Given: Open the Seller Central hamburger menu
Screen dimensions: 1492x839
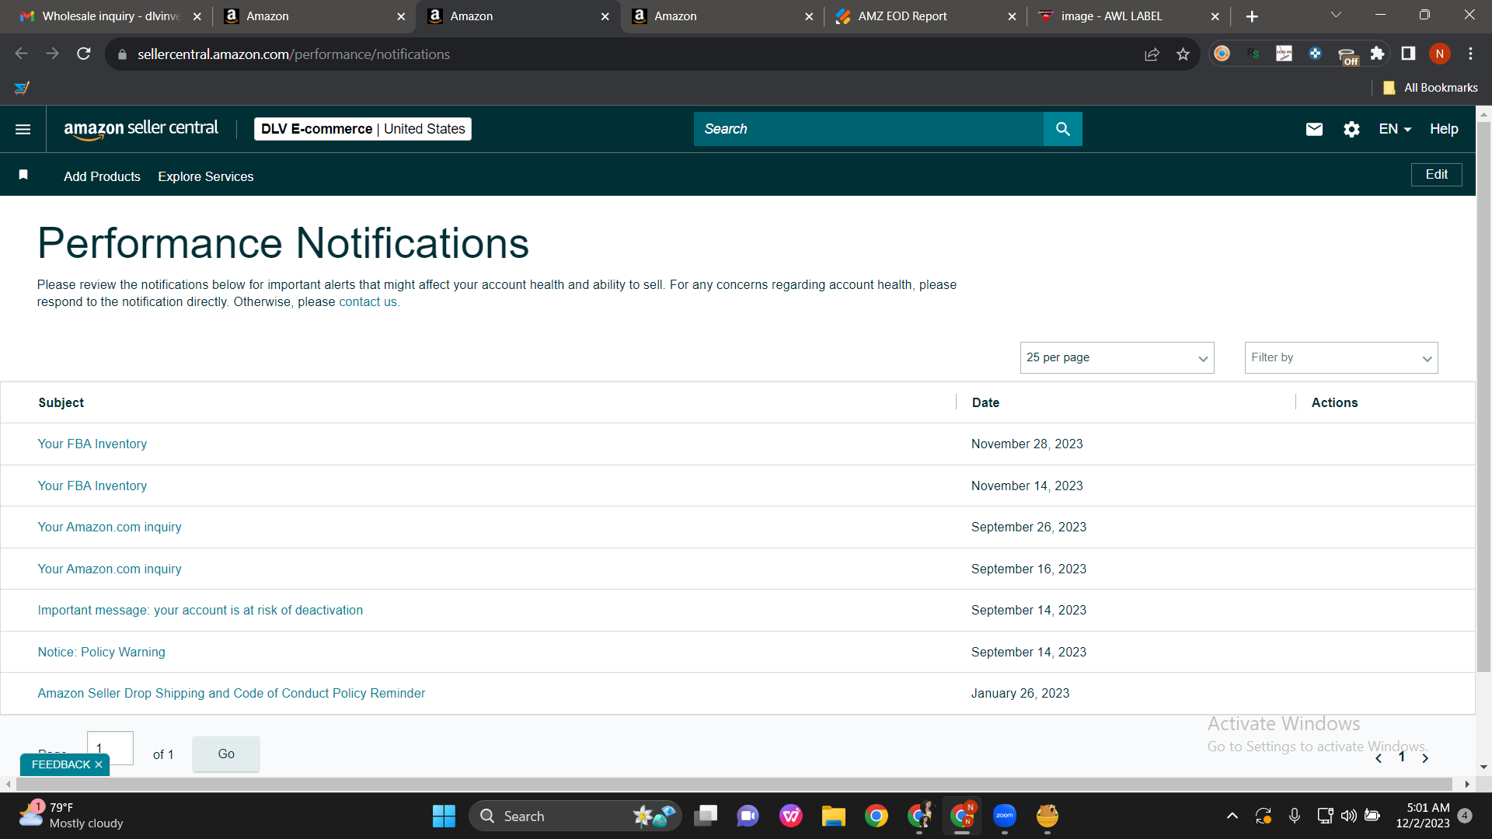Looking at the screenshot, I should click(x=23, y=129).
